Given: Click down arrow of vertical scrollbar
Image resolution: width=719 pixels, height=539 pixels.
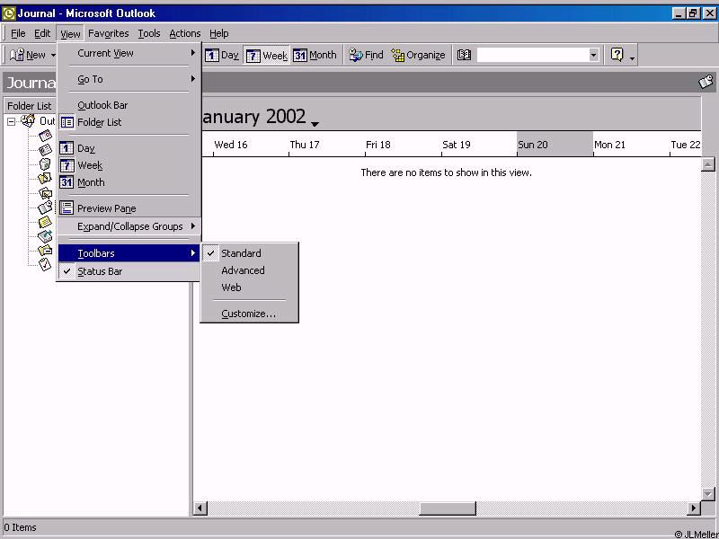Looking at the screenshot, I should [x=708, y=494].
